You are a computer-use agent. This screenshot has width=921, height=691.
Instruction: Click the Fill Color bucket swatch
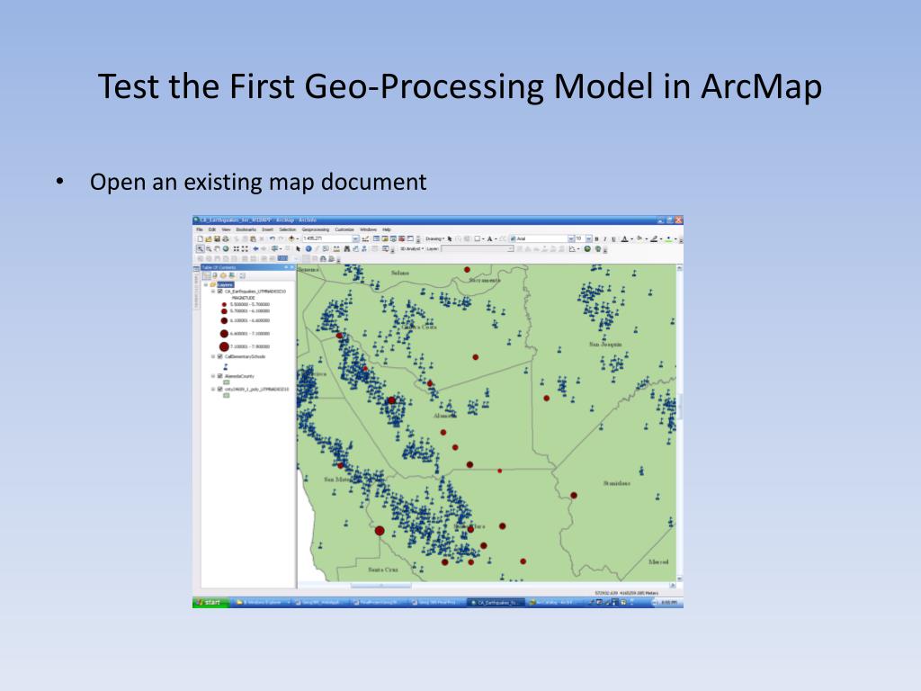pyautogui.click(x=639, y=239)
